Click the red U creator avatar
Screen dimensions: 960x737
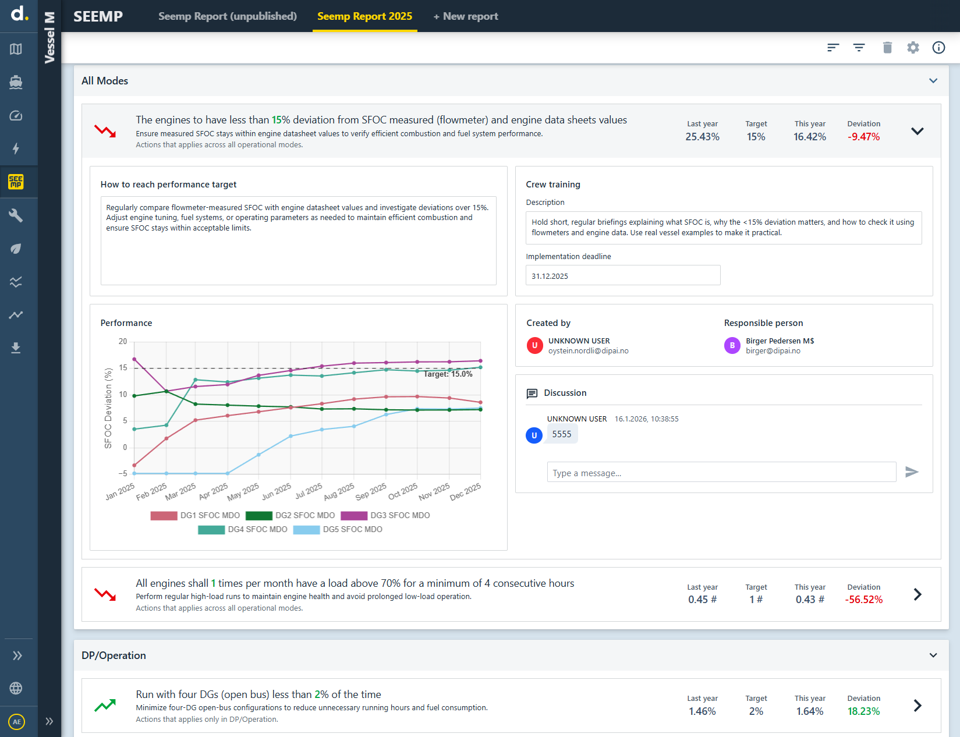coord(535,346)
